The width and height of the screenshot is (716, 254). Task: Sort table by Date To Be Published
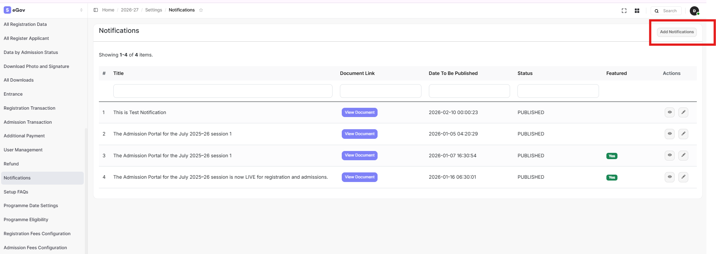pyautogui.click(x=453, y=73)
